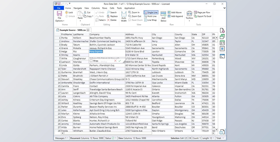The width and height of the screenshot is (280, 142).
Task: Click the green table icon in right sidebar
Action: point(222,43)
